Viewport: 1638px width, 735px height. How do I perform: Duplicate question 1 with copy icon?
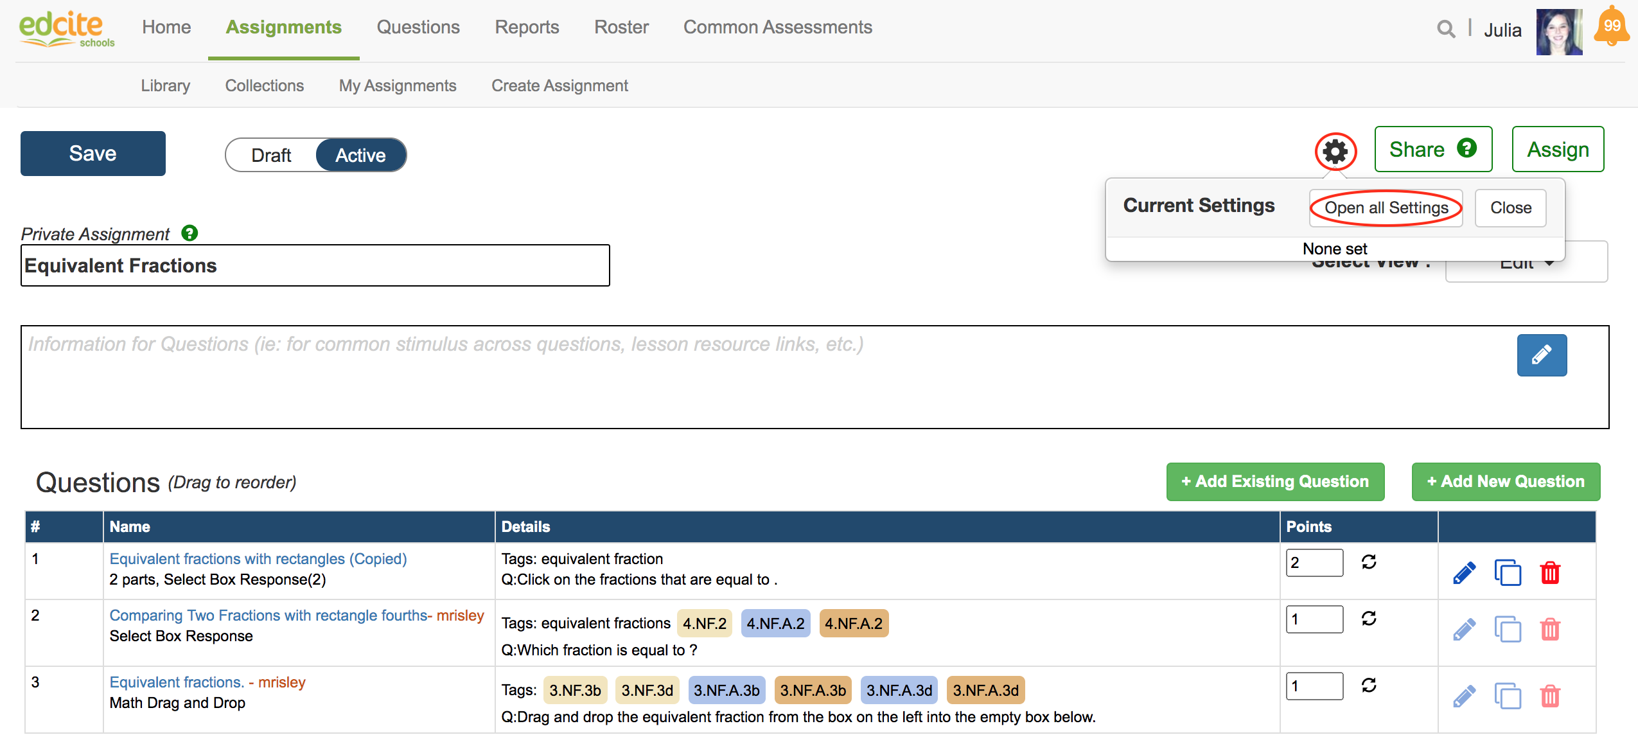pos(1507,572)
